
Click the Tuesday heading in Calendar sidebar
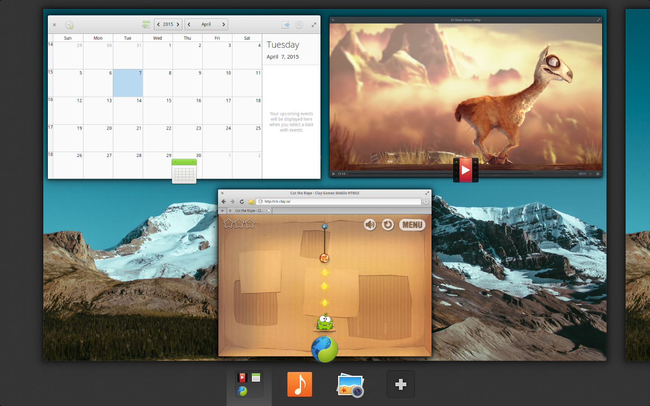[283, 45]
